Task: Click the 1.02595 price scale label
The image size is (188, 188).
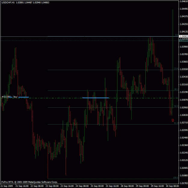Action: [x=184, y=130]
